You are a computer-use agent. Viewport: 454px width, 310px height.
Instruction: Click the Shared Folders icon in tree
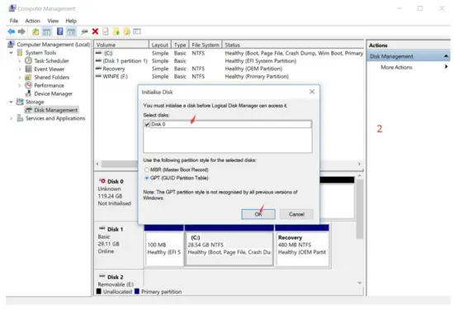(28, 77)
